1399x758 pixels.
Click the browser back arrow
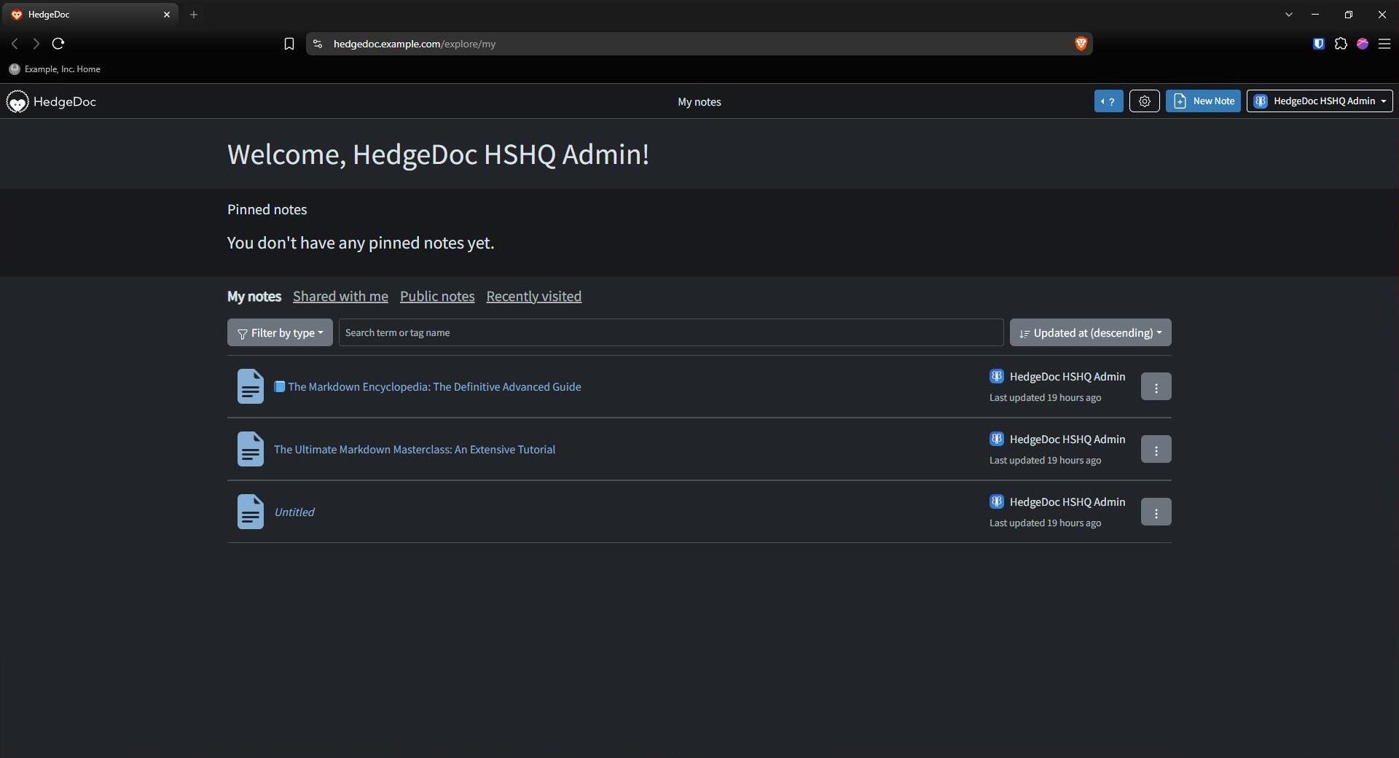pos(15,44)
